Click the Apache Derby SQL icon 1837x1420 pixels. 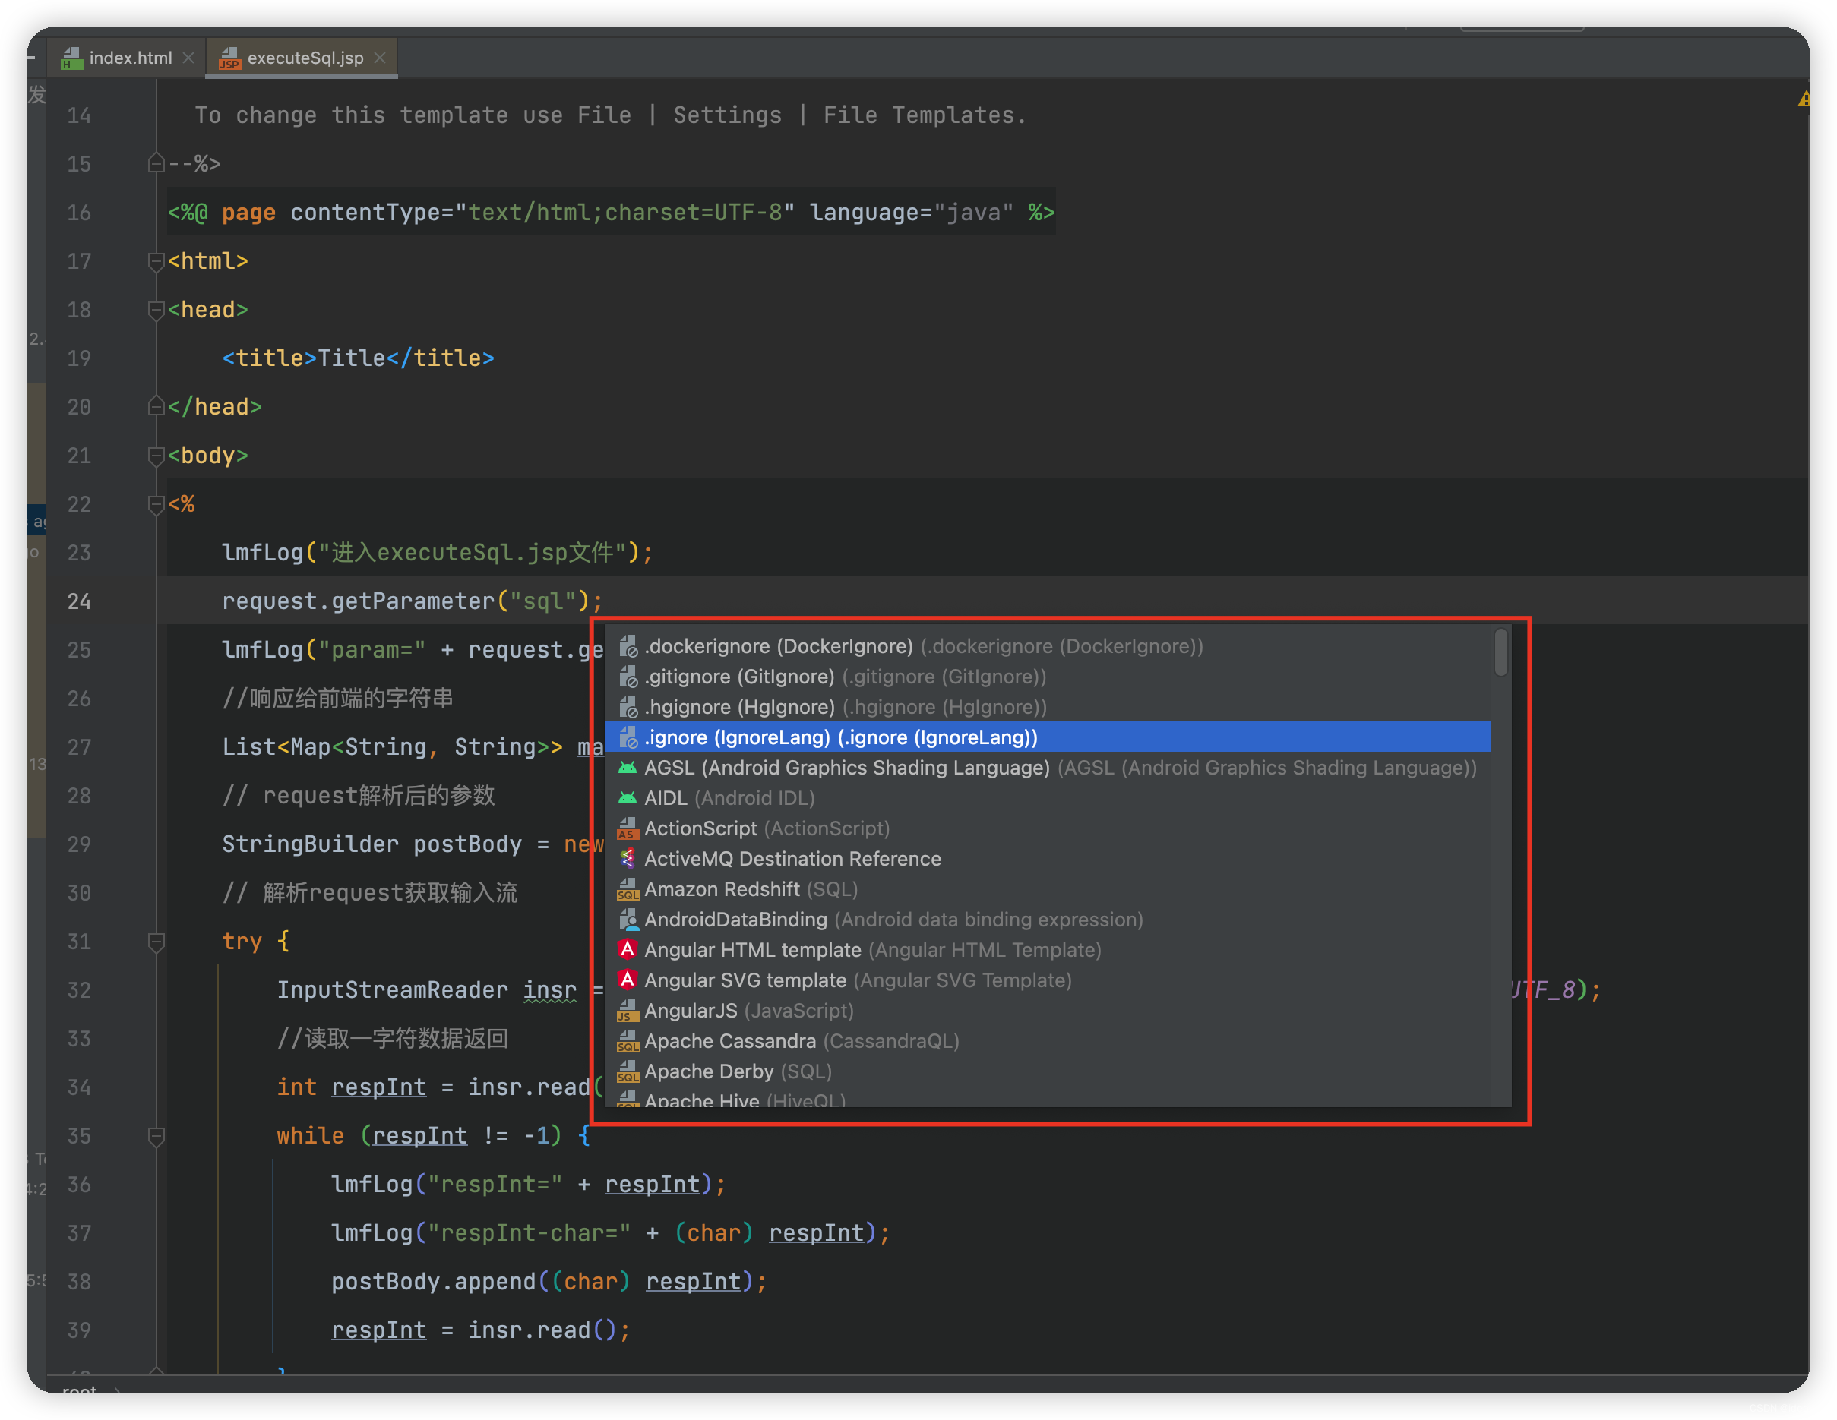point(628,1070)
